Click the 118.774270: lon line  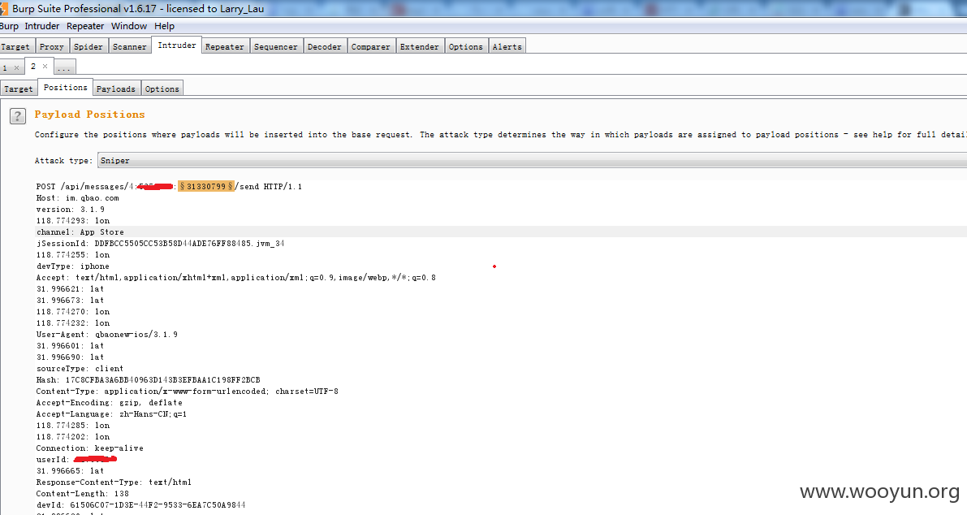pos(73,311)
